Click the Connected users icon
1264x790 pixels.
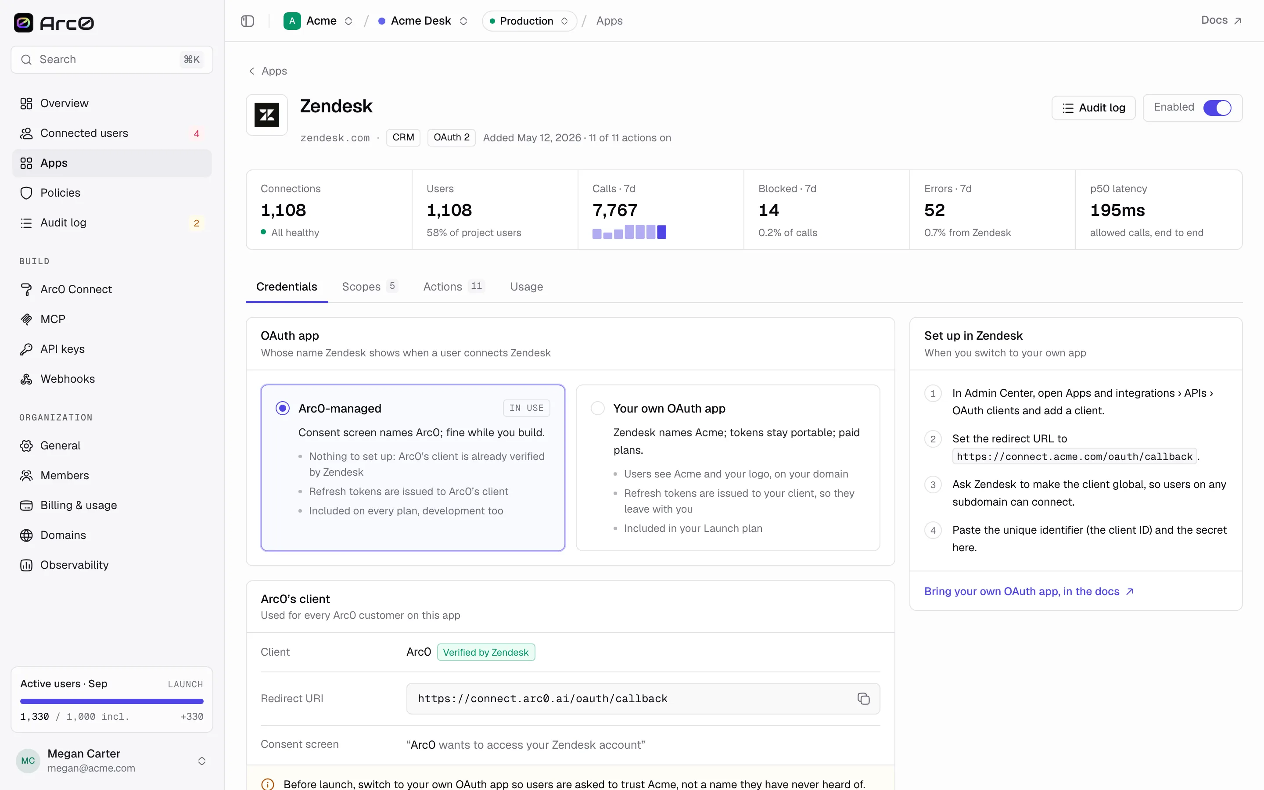click(x=26, y=133)
